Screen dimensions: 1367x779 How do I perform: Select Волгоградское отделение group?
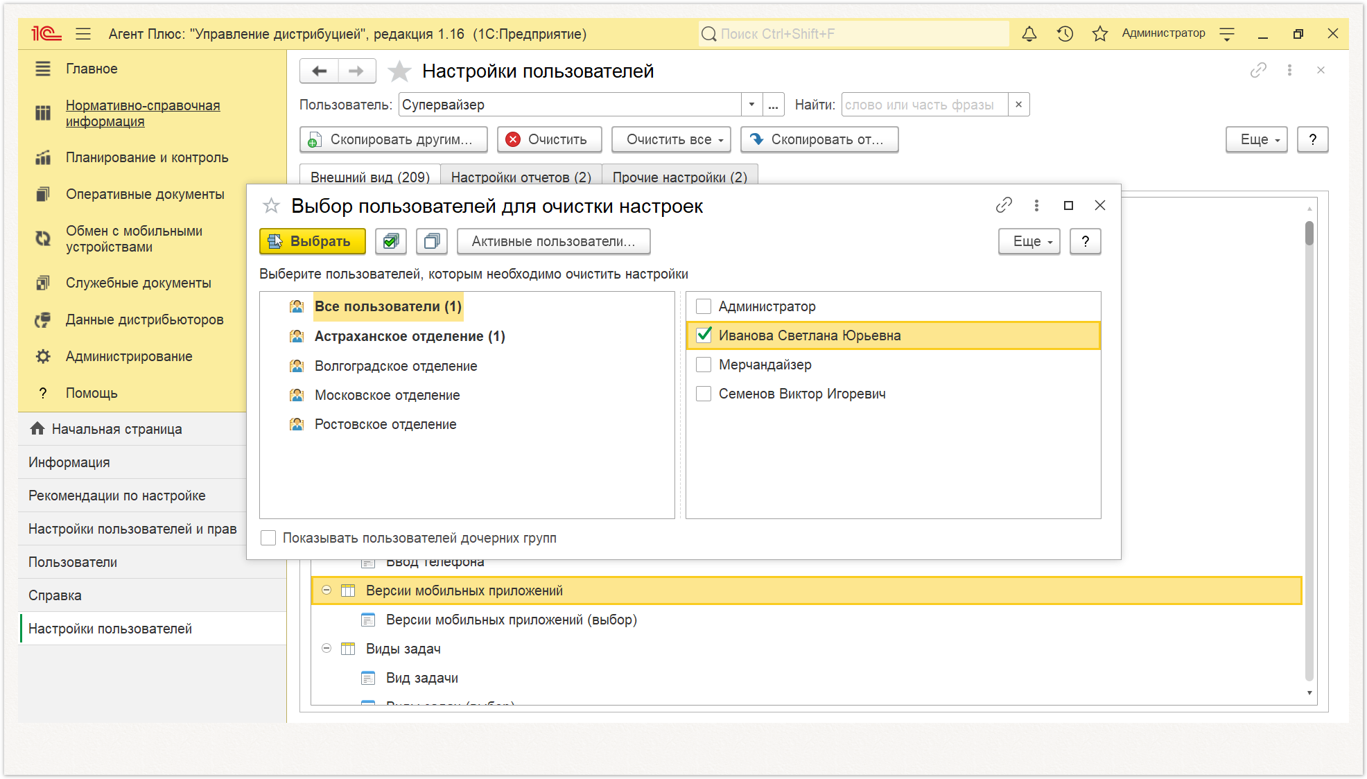pos(396,366)
